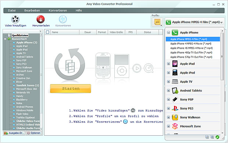Click the Video hinzufügen film reel icon

point(15,19)
